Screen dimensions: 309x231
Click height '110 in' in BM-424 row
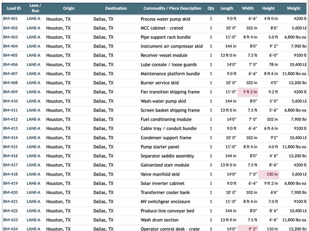click(272, 229)
